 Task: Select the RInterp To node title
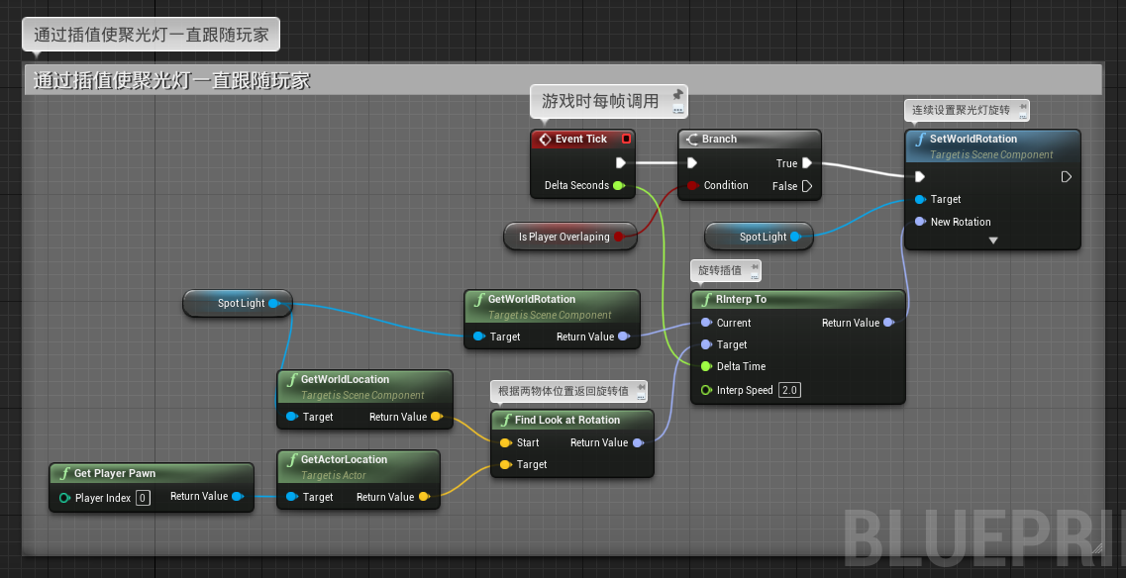[741, 299]
